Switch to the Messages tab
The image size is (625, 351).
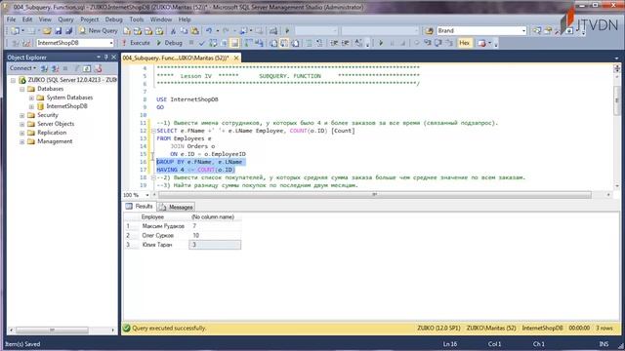point(176,207)
